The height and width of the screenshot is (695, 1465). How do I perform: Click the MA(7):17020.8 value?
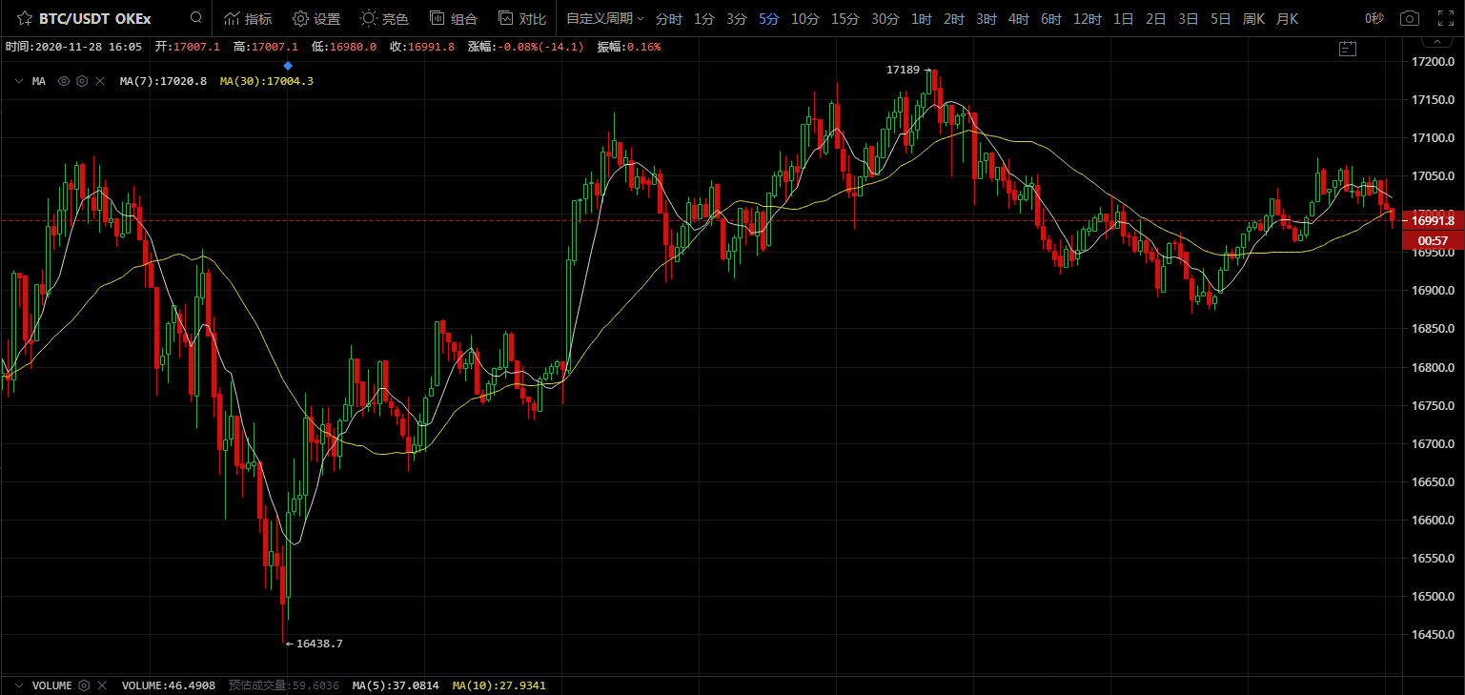(x=163, y=81)
